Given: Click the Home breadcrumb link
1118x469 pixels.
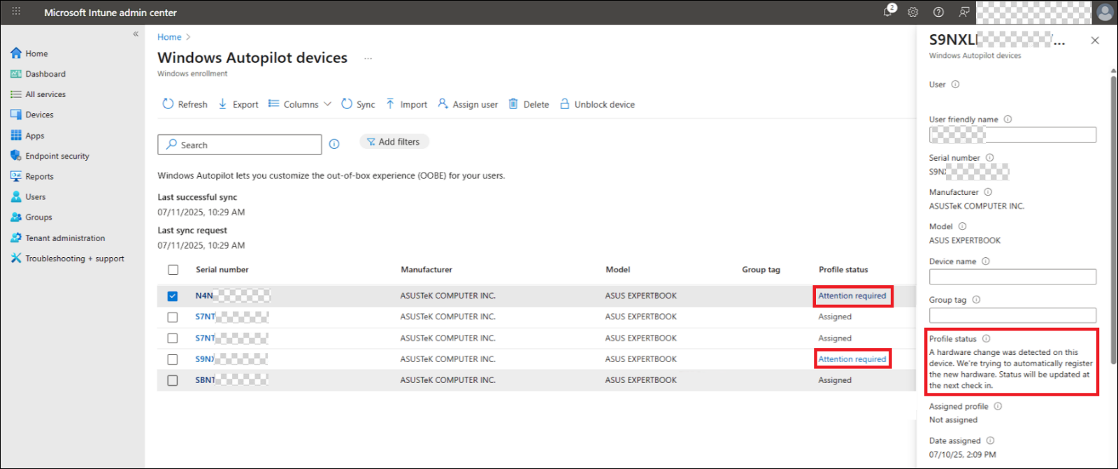Looking at the screenshot, I should 169,37.
